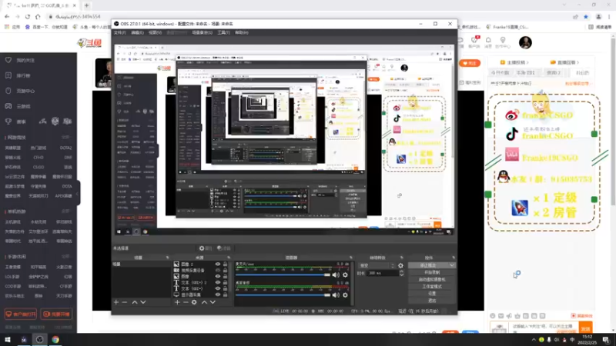Add a new source with the plus icon
Screen dimensions: 616x346
(x=177, y=302)
